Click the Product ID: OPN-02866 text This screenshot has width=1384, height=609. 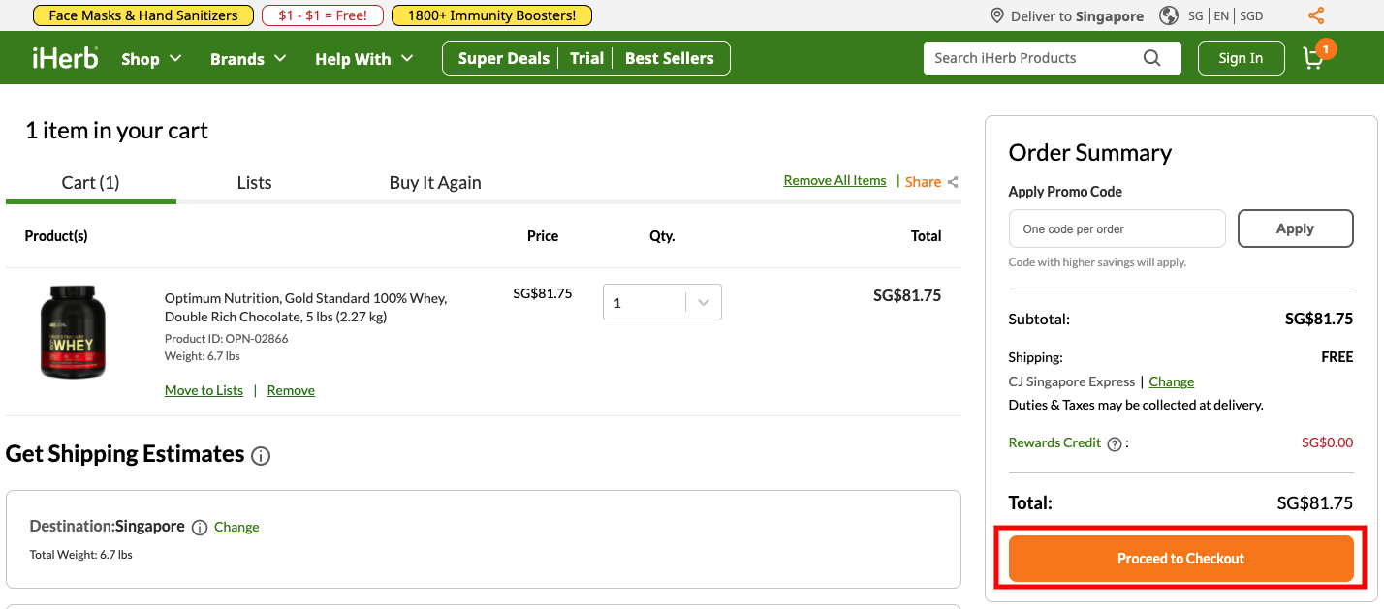226,339
